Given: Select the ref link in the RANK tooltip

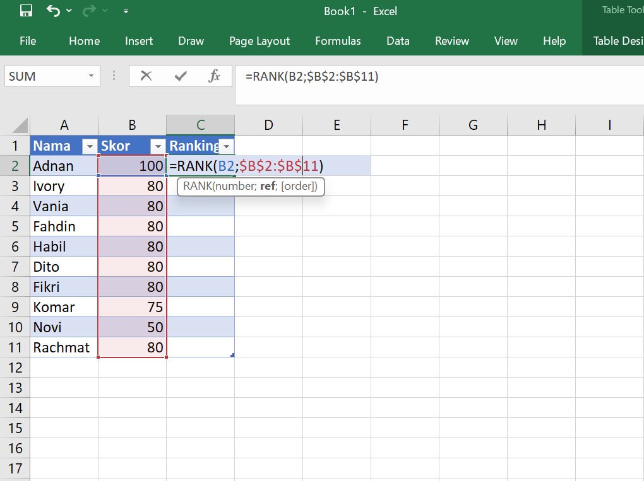Looking at the screenshot, I should point(267,187).
